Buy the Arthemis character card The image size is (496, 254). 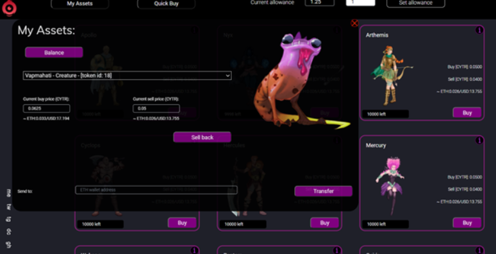(467, 113)
